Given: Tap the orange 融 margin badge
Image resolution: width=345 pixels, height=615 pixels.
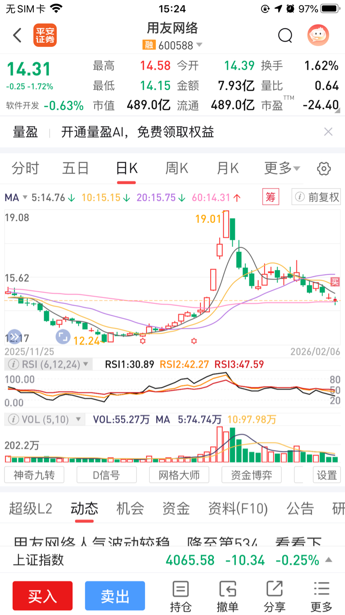Looking at the screenshot, I should click(149, 45).
